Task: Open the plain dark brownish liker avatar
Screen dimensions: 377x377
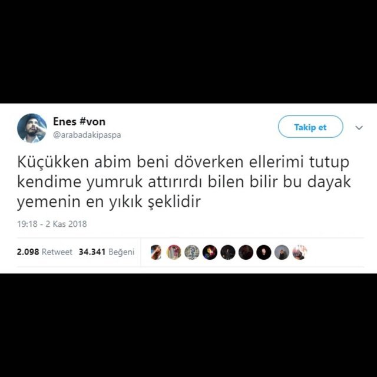Action: (246, 252)
